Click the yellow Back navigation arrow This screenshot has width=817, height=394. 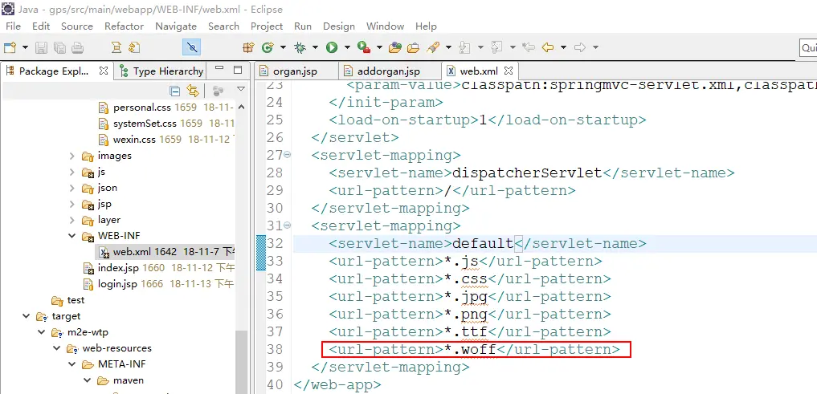pyautogui.click(x=548, y=48)
